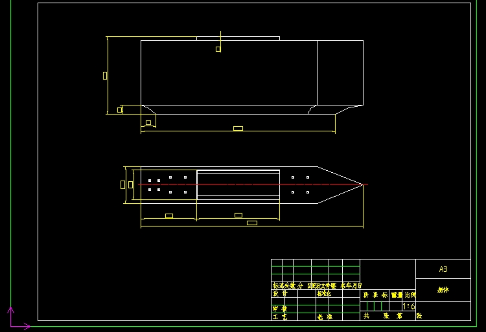Select the red centerline in the top view

[253, 184]
